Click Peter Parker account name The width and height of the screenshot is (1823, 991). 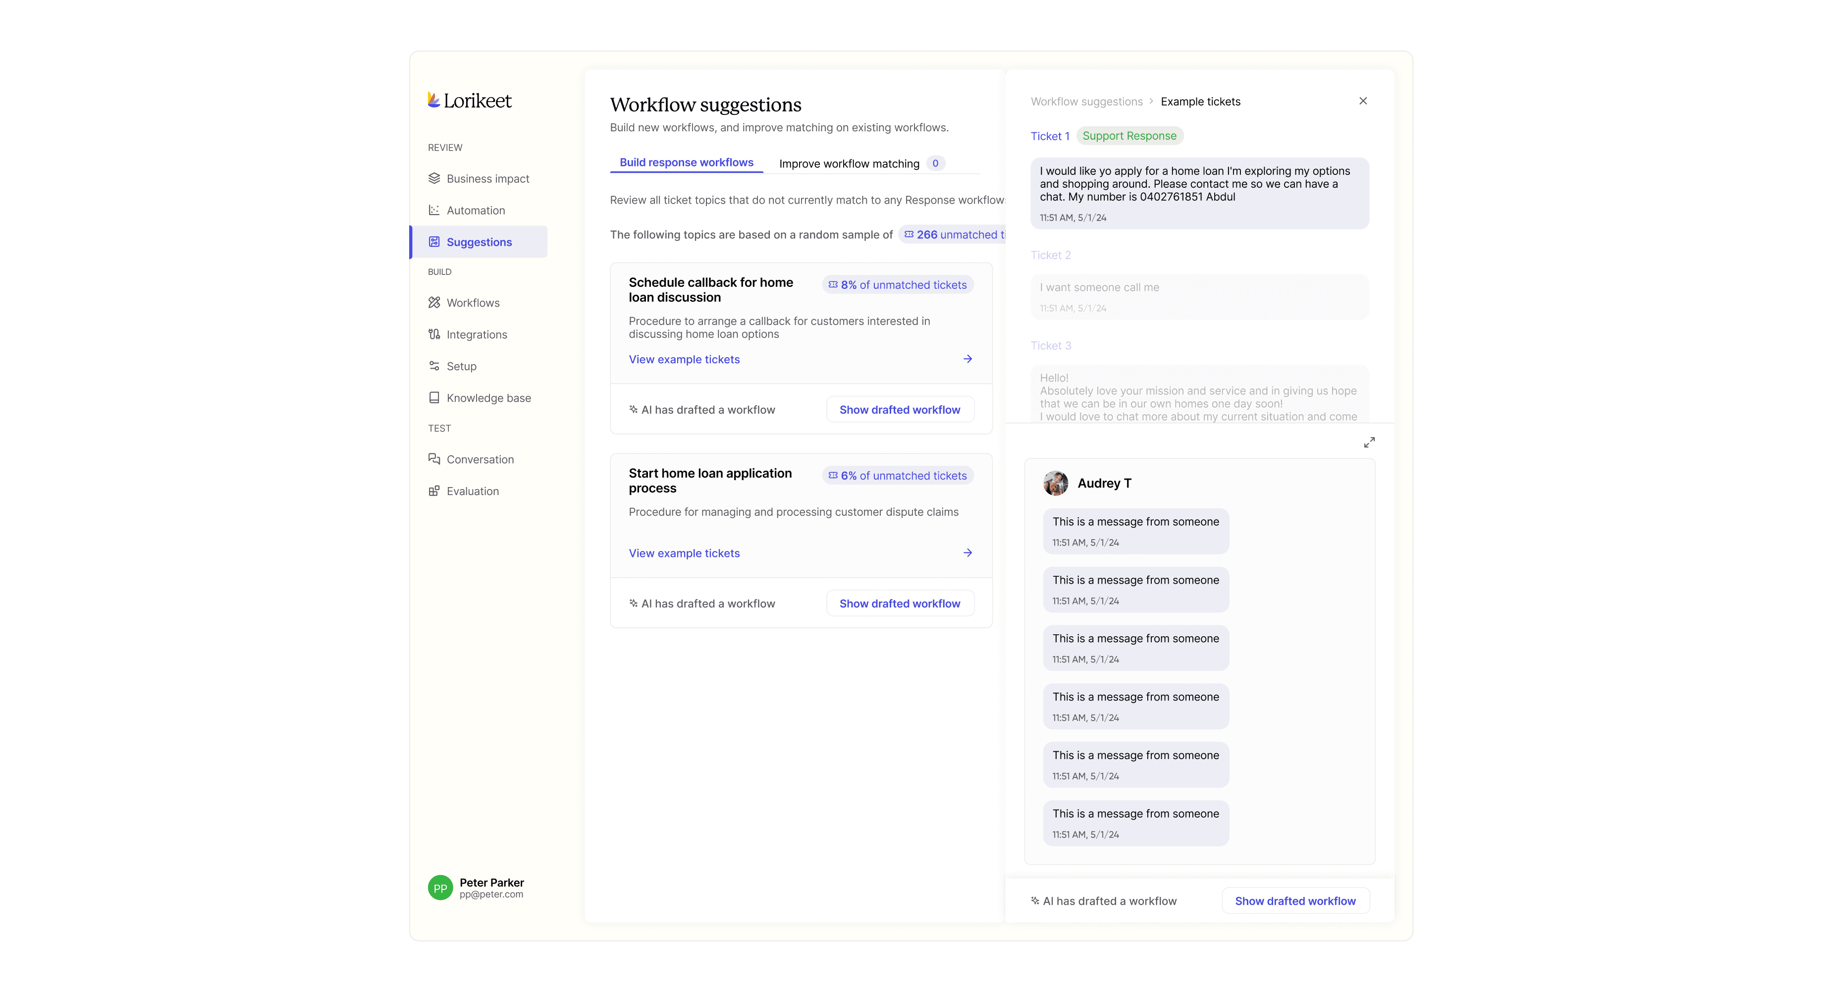(x=492, y=882)
